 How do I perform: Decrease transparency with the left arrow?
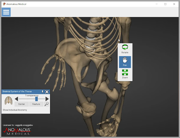coord(16,99)
